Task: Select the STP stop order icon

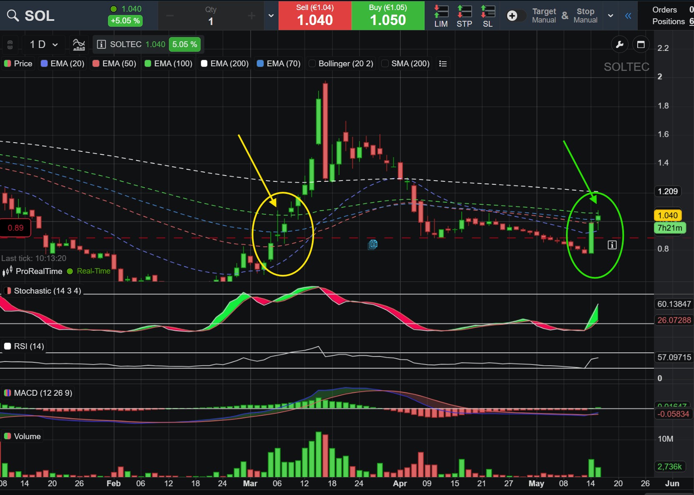Action: (464, 16)
